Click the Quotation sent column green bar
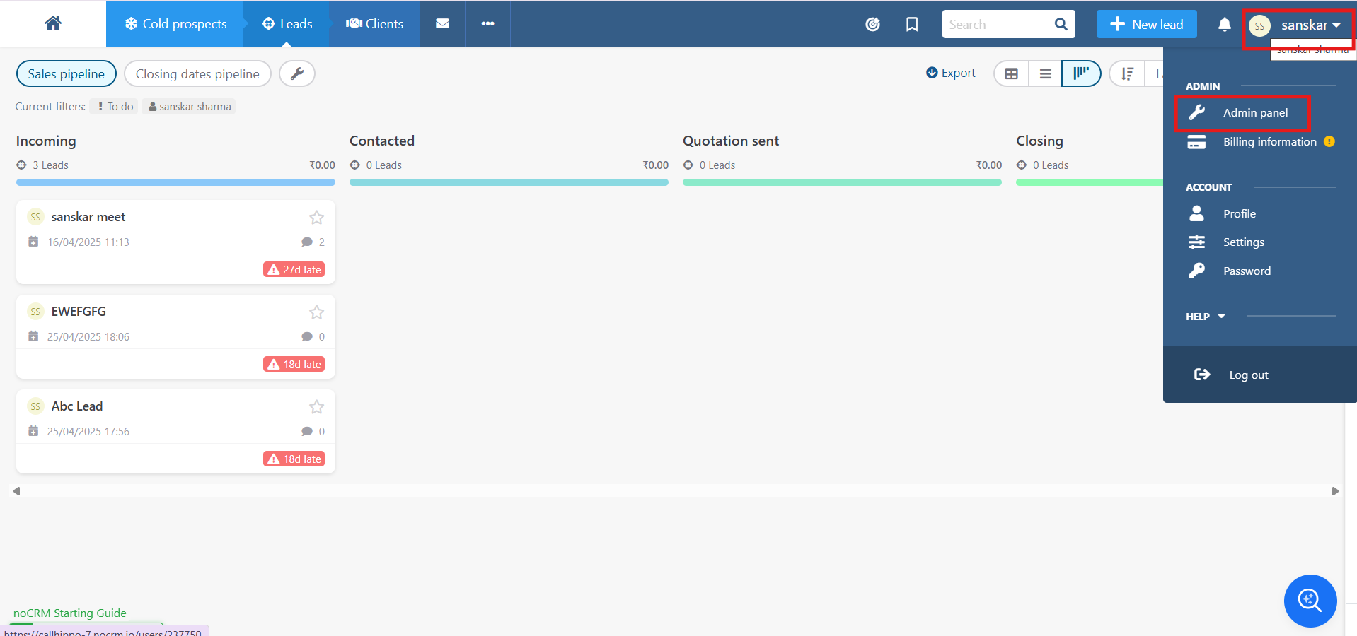 842,182
